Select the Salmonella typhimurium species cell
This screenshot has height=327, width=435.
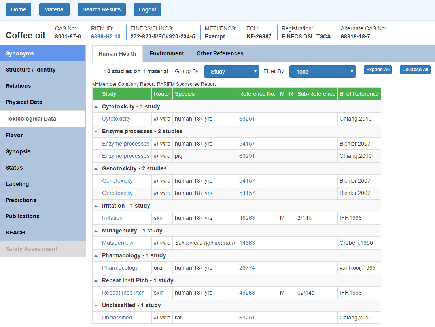coord(205,243)
